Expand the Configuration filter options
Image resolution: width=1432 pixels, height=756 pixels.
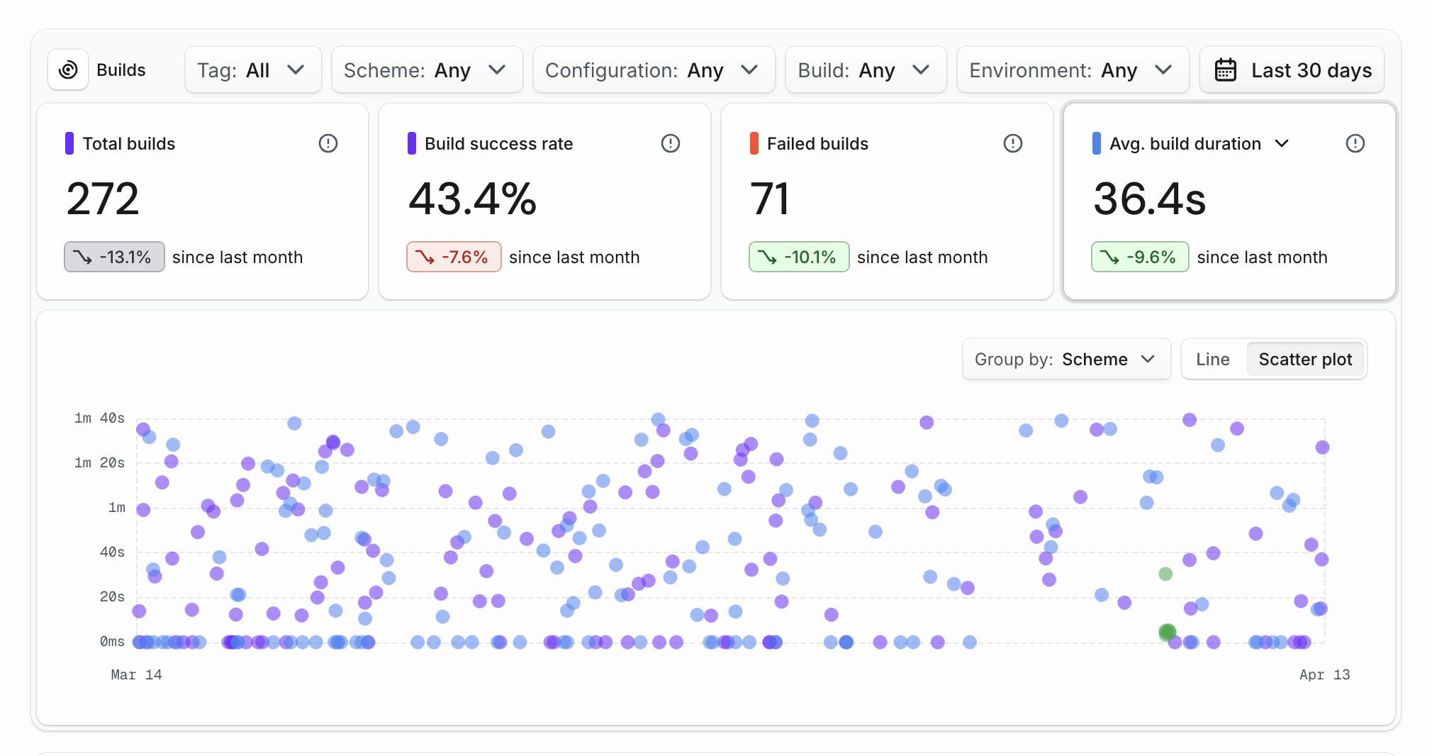tap(653, 70)
